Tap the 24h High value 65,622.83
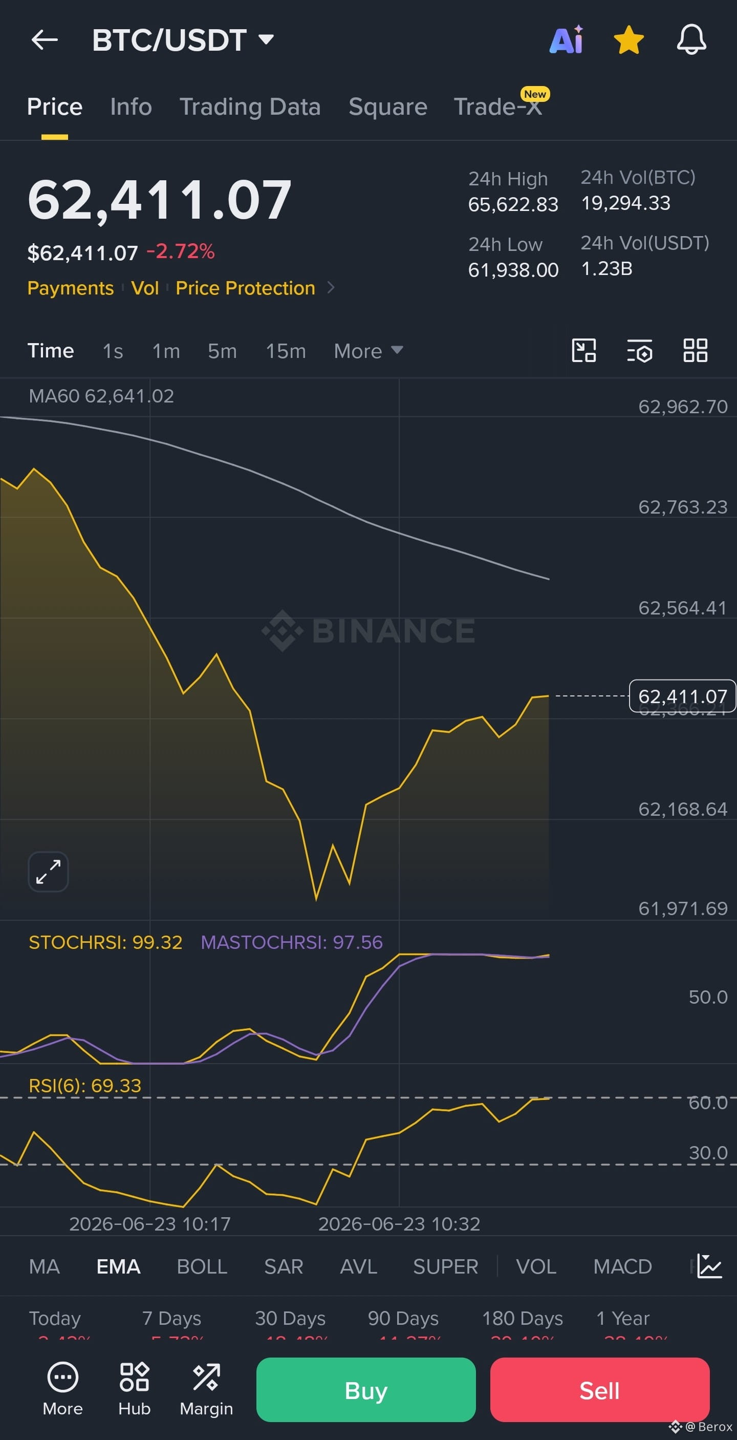The height and width of the screenshot is (1440, 737). pos(513,204)
